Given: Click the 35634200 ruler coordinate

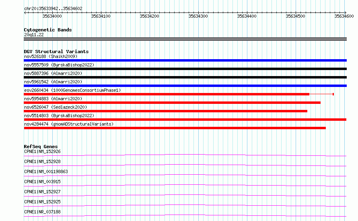Looking at the screenshot, I should [149, 16].
